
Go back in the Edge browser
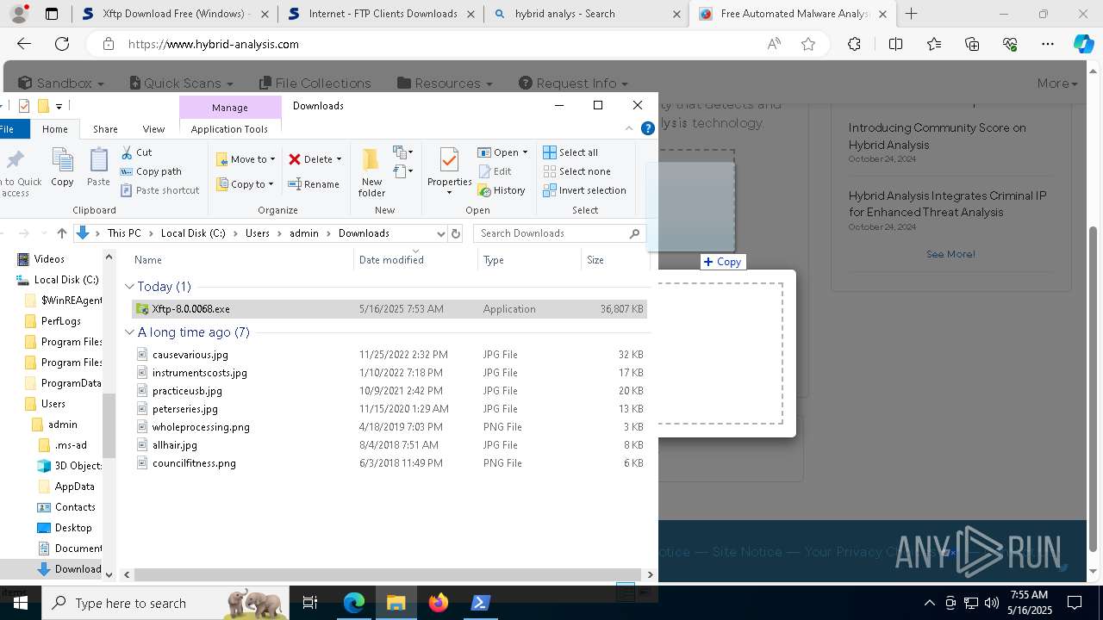[24, 44]
